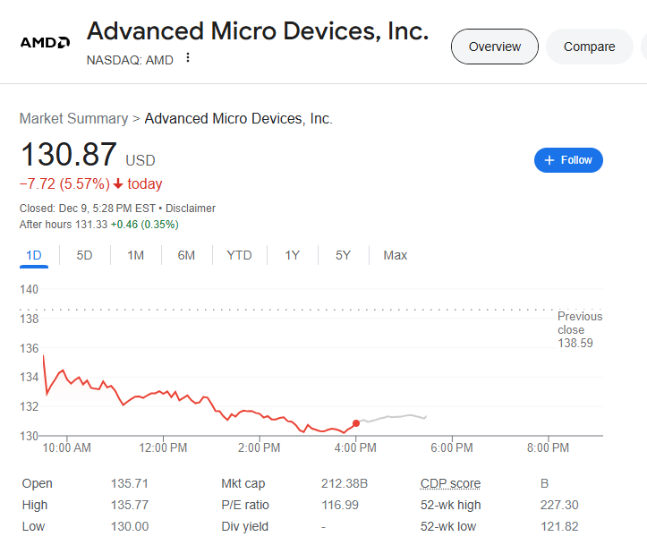Click the Market Summary breadcrumb link

click(73, 118)
